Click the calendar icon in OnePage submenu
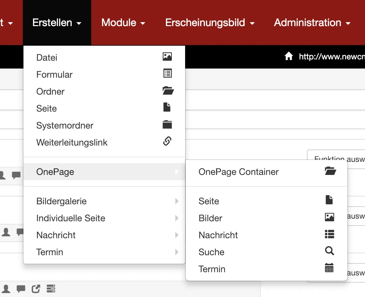Screen dimensions: 365x297 click(329, 268)
